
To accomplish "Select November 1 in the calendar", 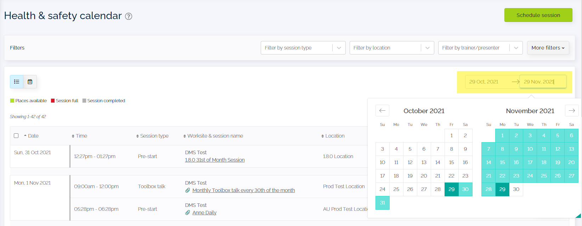I will pos(502,135).
